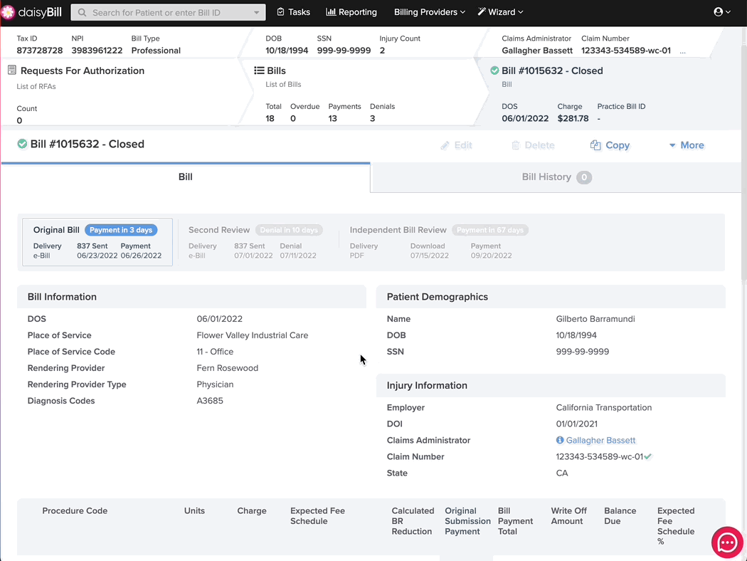Select the Independent Bill Review stage
Viewport: 747px width, 561px height.
coord(438,242)
